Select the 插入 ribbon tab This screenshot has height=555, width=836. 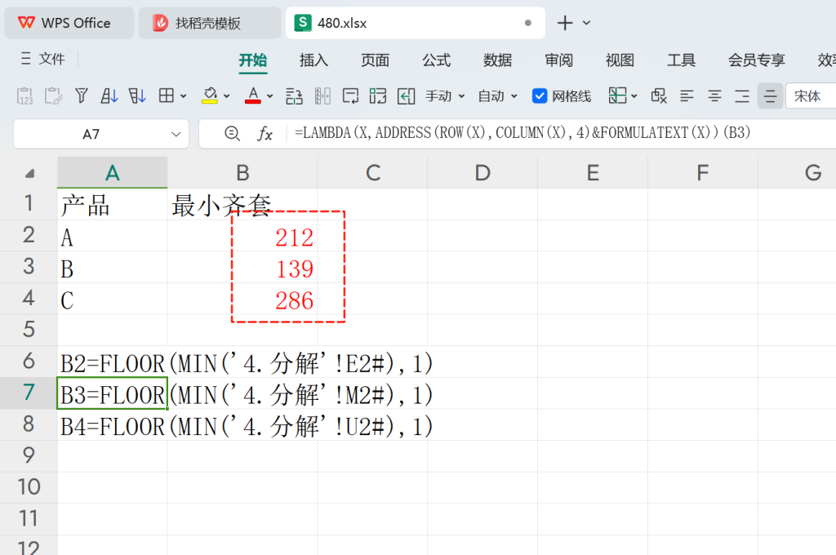coord(313,60)
